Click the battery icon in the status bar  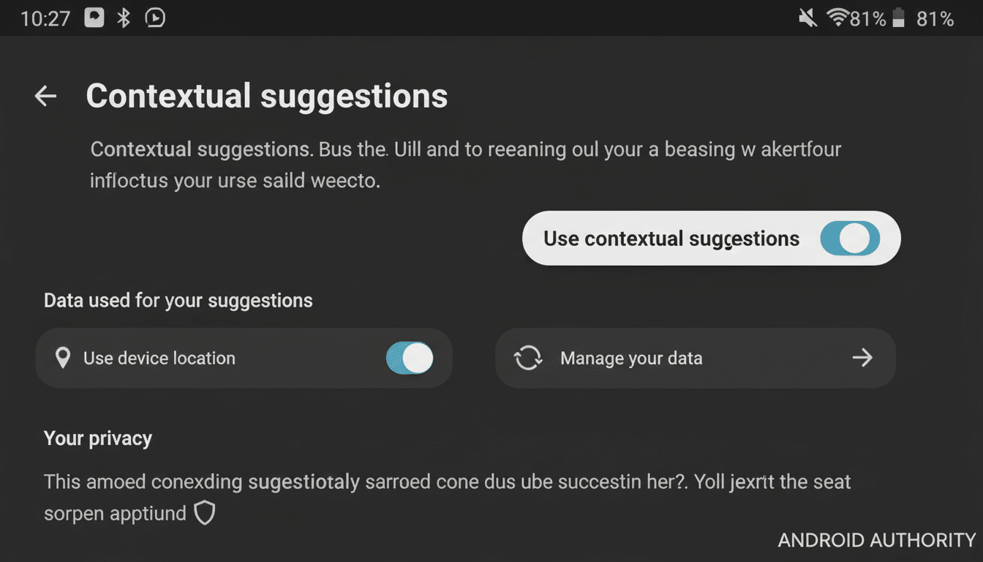coord(898,18)
